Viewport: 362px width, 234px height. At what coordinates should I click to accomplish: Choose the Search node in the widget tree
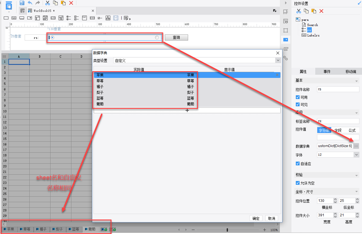point(312,25)
